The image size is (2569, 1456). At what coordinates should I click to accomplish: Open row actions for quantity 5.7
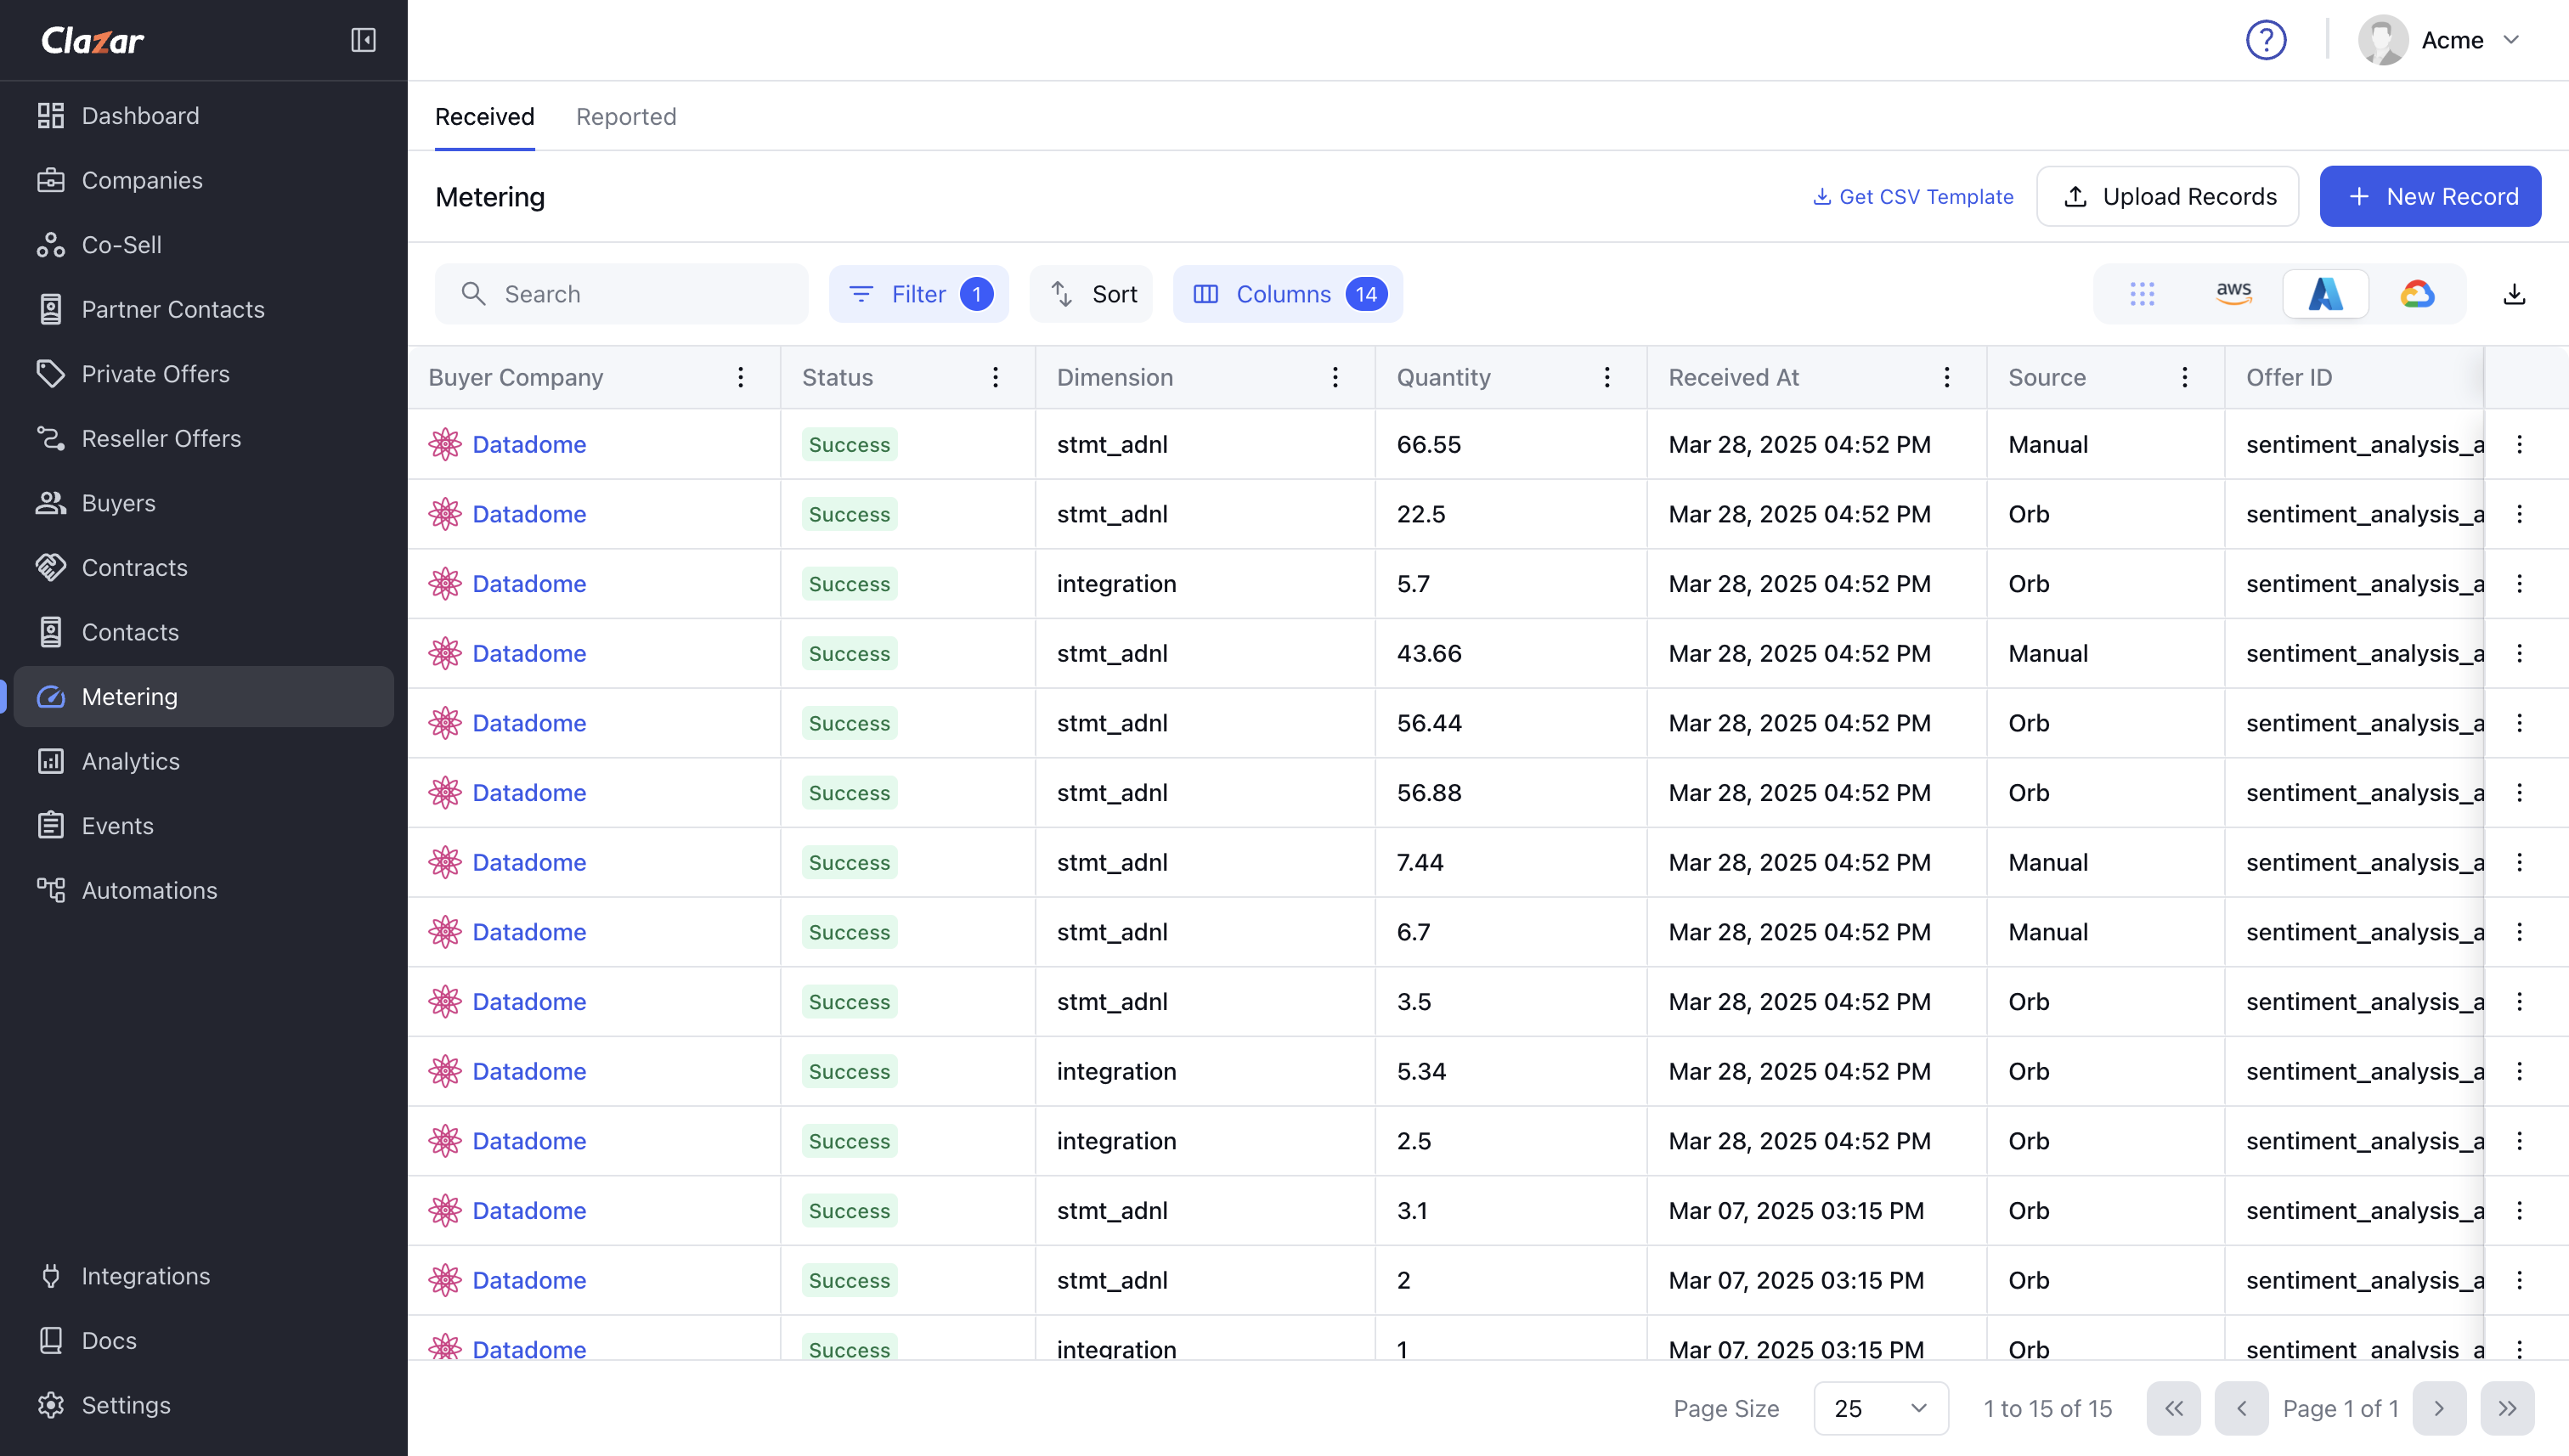[2520, 584]
